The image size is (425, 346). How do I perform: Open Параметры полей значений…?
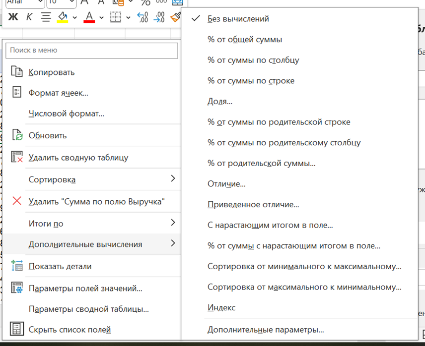[85, 288]
